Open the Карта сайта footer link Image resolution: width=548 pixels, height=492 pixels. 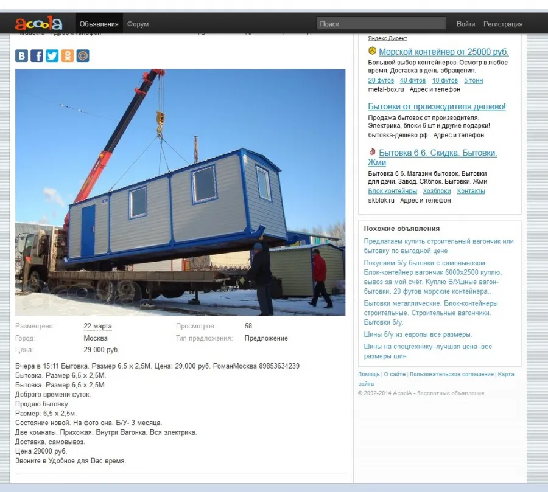pos(506,375)
